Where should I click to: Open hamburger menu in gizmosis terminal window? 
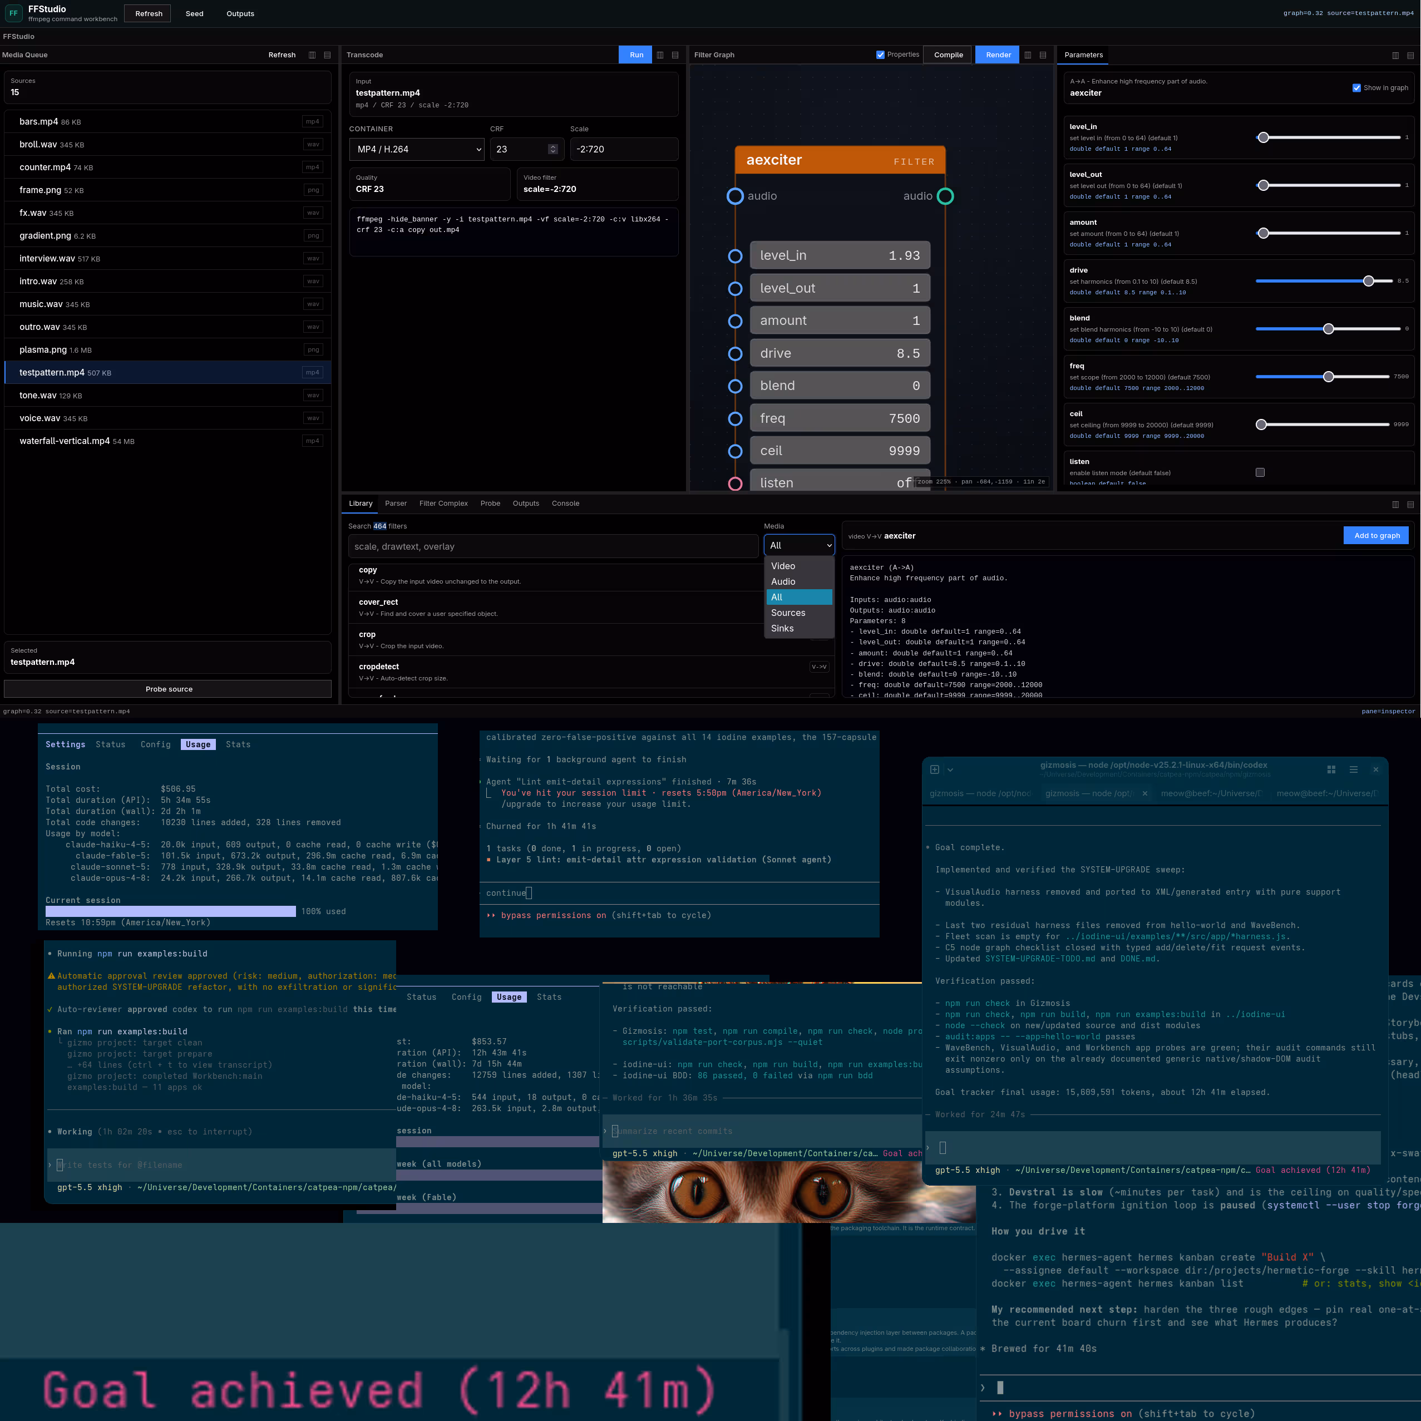[1353, 769]
